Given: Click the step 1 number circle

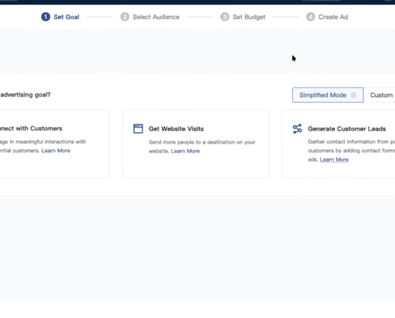Looking at the screenshot, I should (x=46, y=17).
